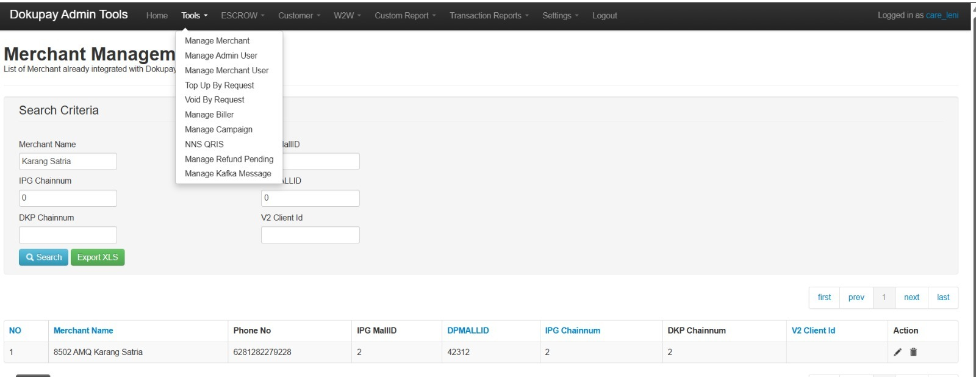
Task: Click the IPG Chainnum input field
Action: 68,198
